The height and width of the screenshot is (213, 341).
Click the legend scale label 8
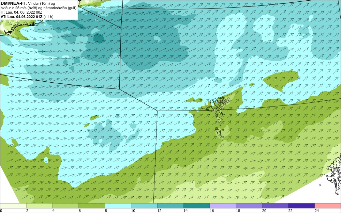[106, 211]
